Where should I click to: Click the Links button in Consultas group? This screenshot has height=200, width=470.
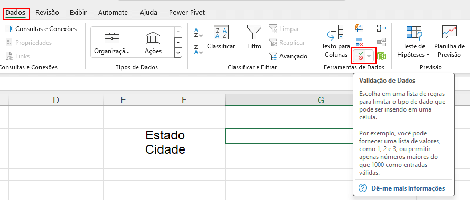(x=17, y=56)
